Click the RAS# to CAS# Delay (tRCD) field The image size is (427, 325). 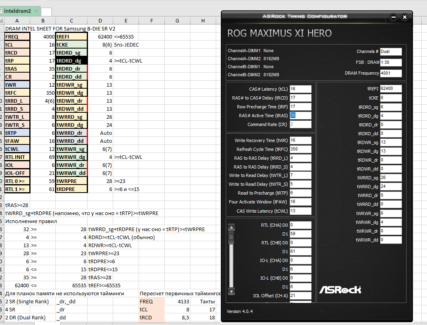click(300, 98)
